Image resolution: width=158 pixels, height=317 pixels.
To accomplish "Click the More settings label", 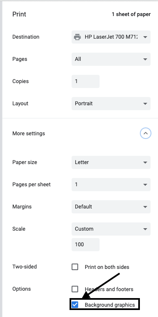I will coord(29,134).
